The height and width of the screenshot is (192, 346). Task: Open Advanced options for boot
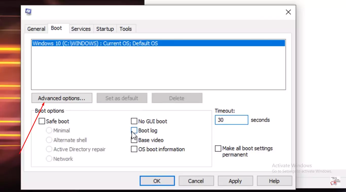tap(62, 98)
